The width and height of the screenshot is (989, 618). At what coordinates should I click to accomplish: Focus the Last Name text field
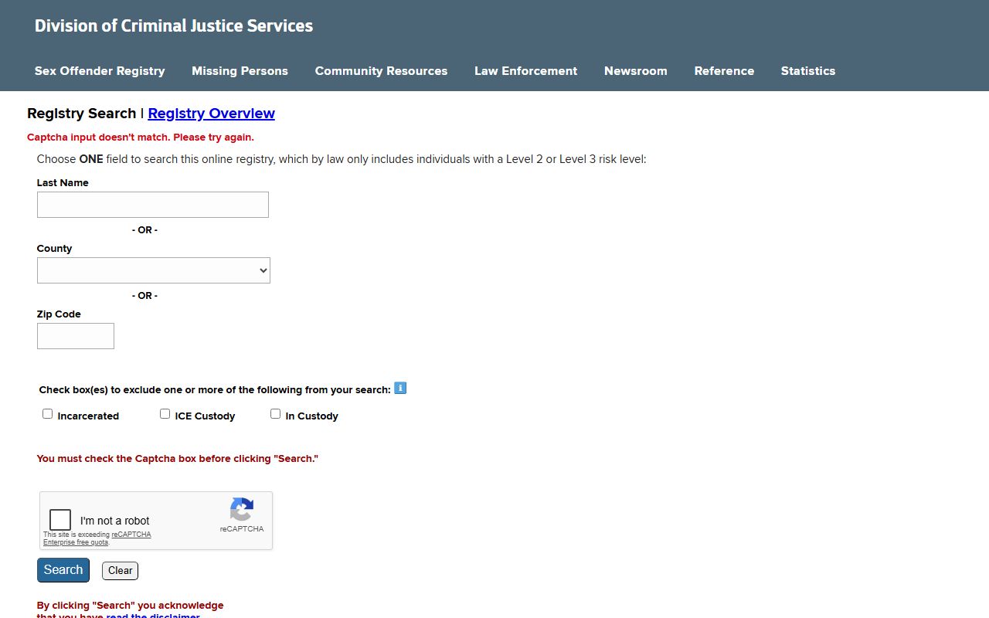coord(153,205)
